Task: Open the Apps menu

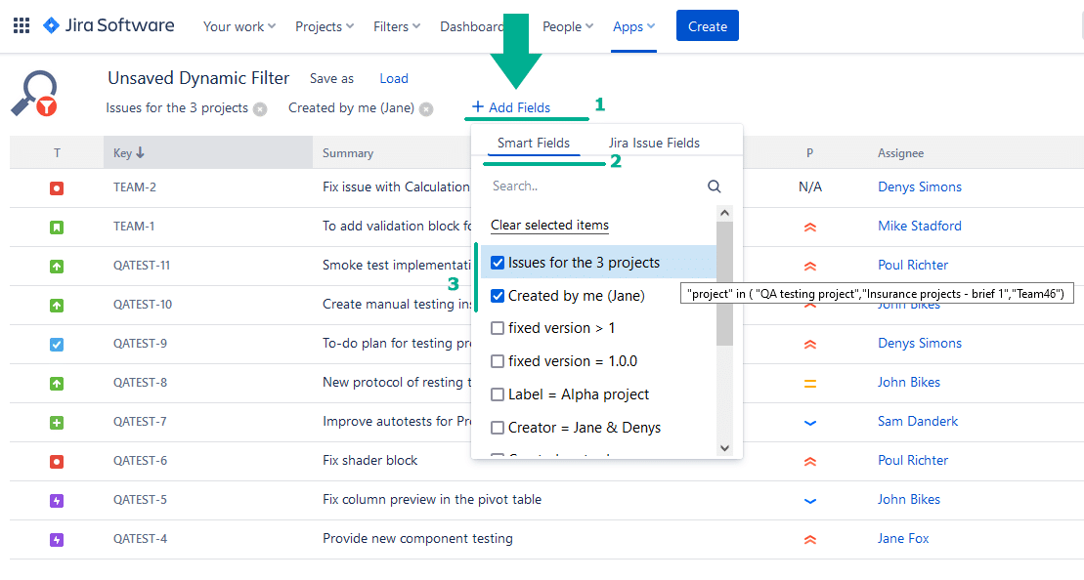Action: tap(632, 26)
